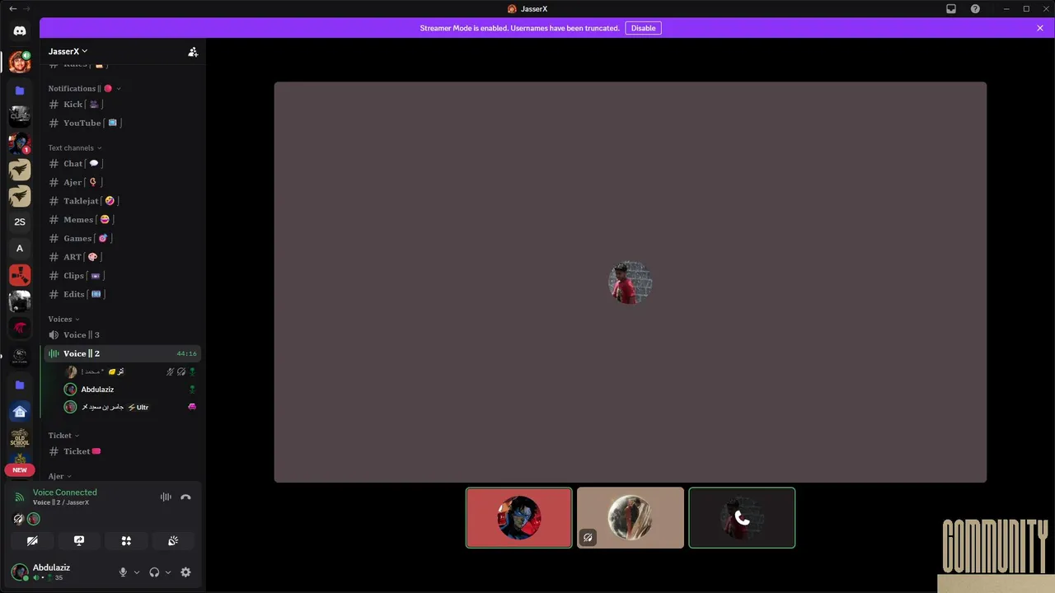The height and width of the screenshot is (593, 1055).
Task: Open Discord direct messages home icon
Action: click(20, 30)
